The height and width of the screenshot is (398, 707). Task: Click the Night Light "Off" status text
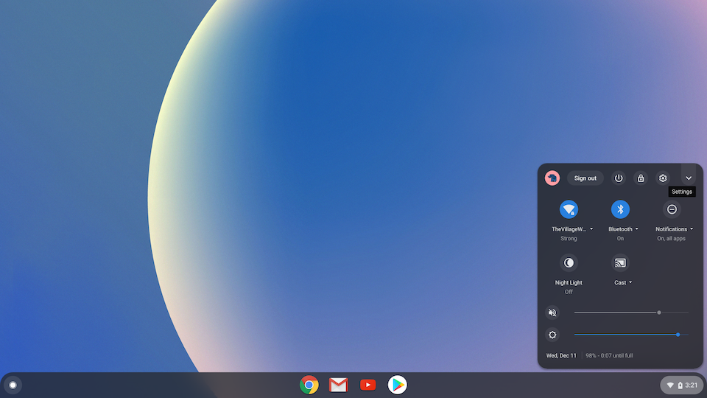coord(569,292)
